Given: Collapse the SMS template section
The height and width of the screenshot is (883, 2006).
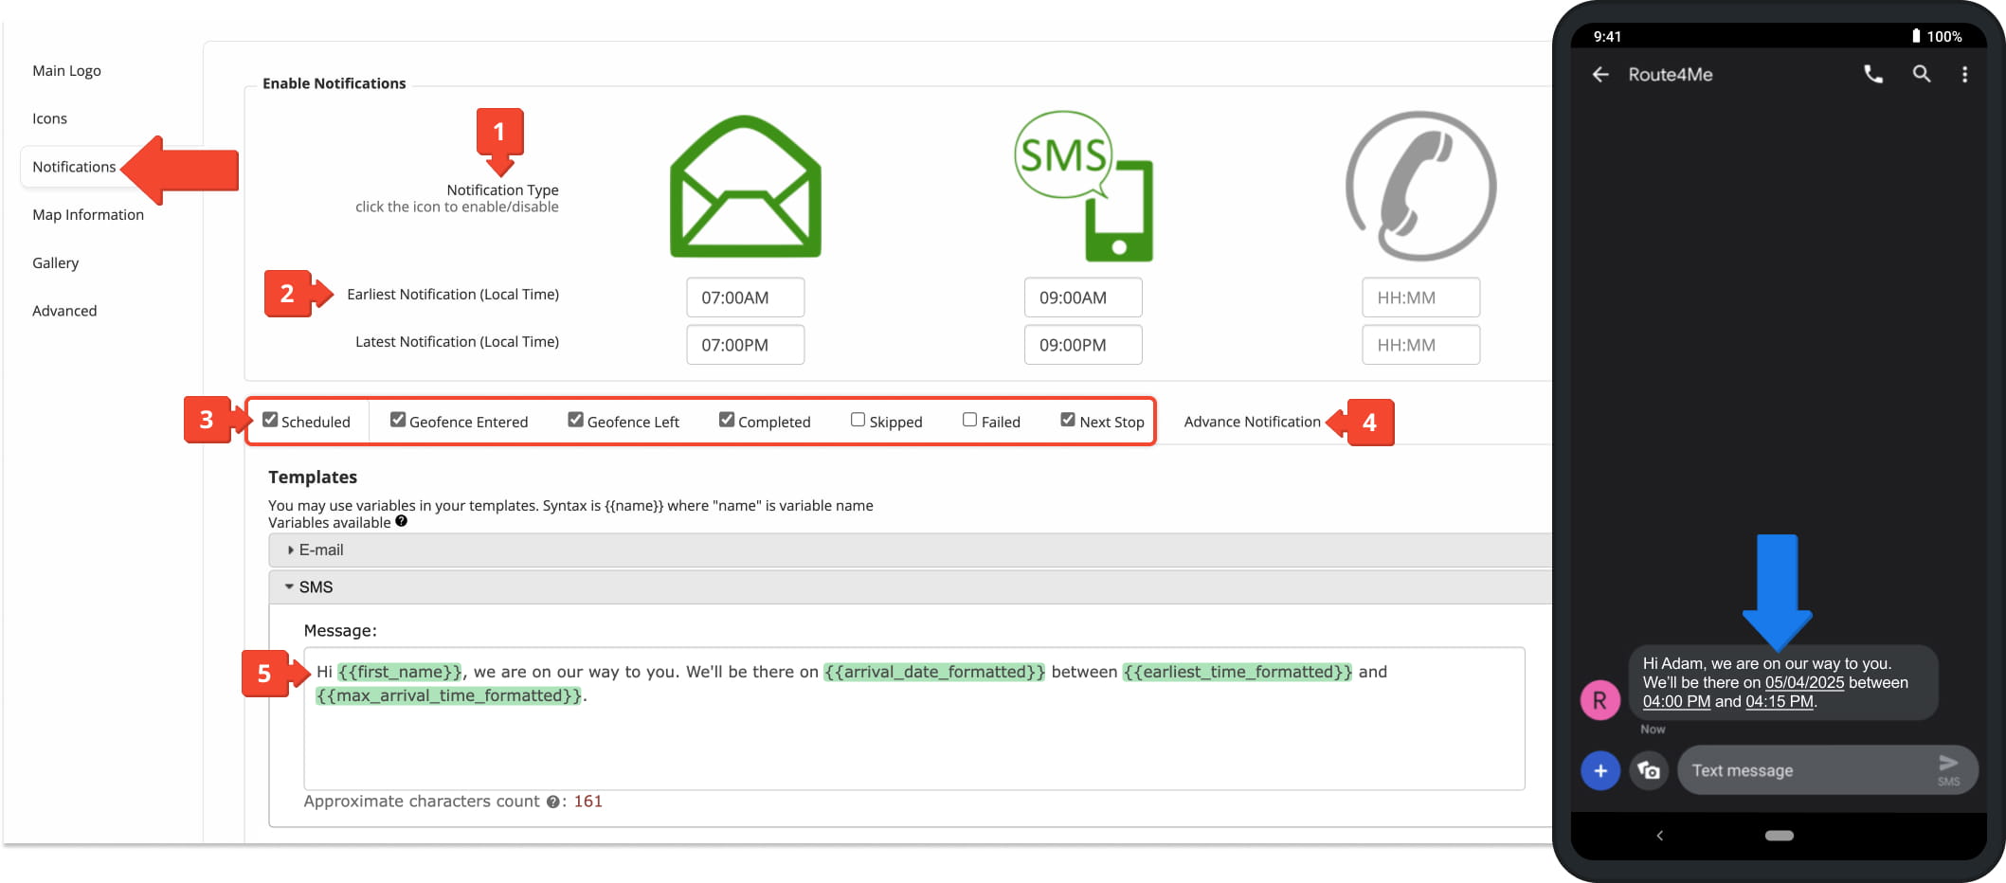Looking at the screenshot, I should (316, 587).
